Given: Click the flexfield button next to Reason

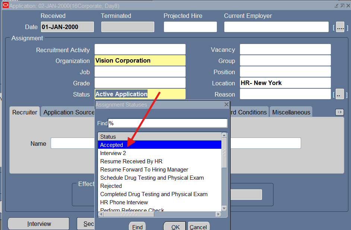Looking at the screenshot, I should point(339,94).
